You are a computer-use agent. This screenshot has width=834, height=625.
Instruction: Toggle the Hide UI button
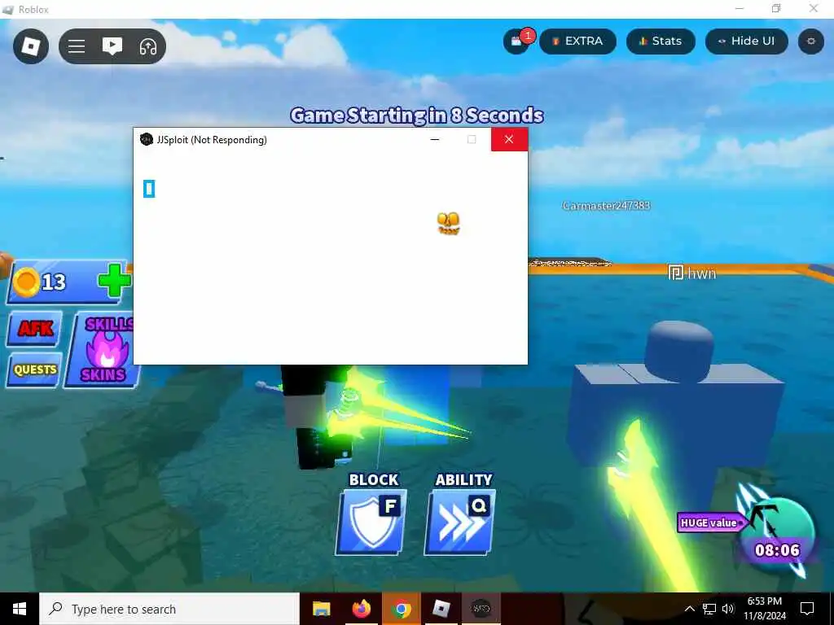point(746,41)
